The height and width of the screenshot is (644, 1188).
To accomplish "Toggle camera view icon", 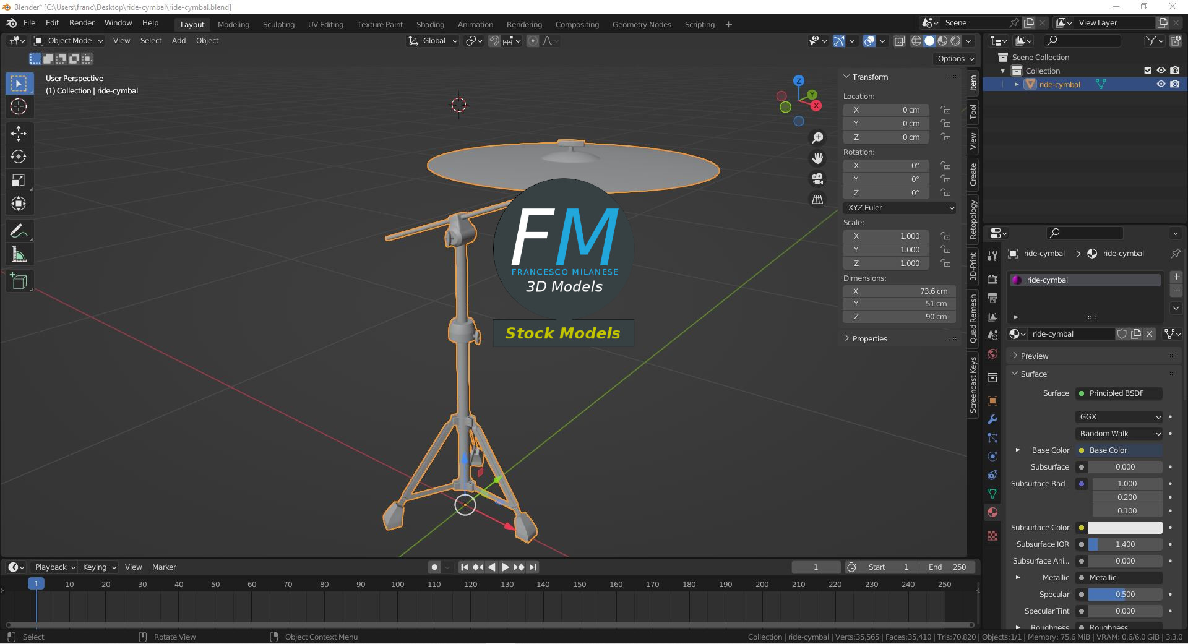I will pyautogui.click(x=817, y=179).
